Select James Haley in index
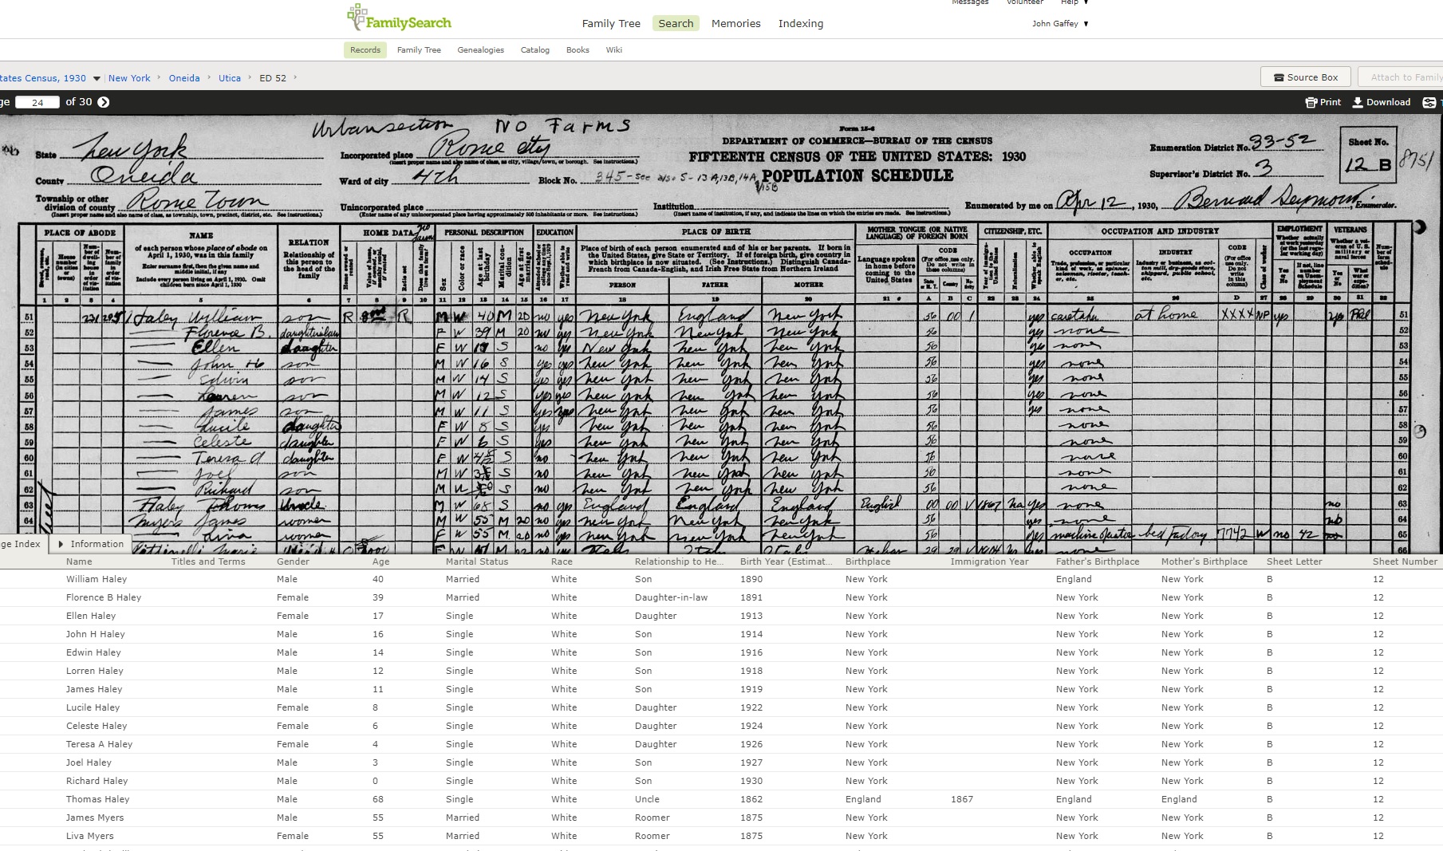The width and height of the screenshot is (1443, 851). [94, 689]
